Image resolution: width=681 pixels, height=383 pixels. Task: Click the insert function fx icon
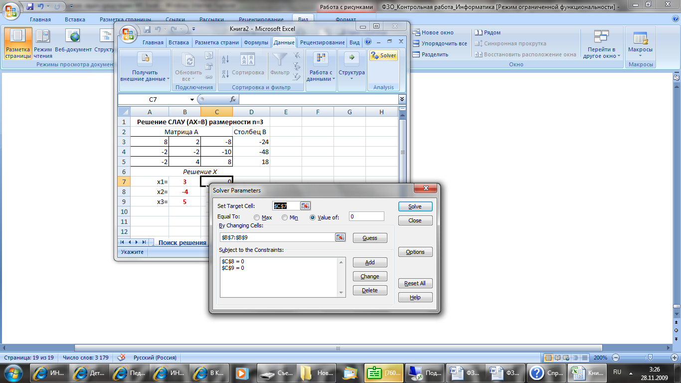click(232, 100)
